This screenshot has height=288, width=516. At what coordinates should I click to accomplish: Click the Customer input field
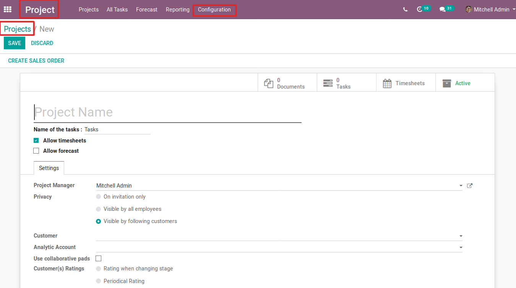(x=279, y=236)
